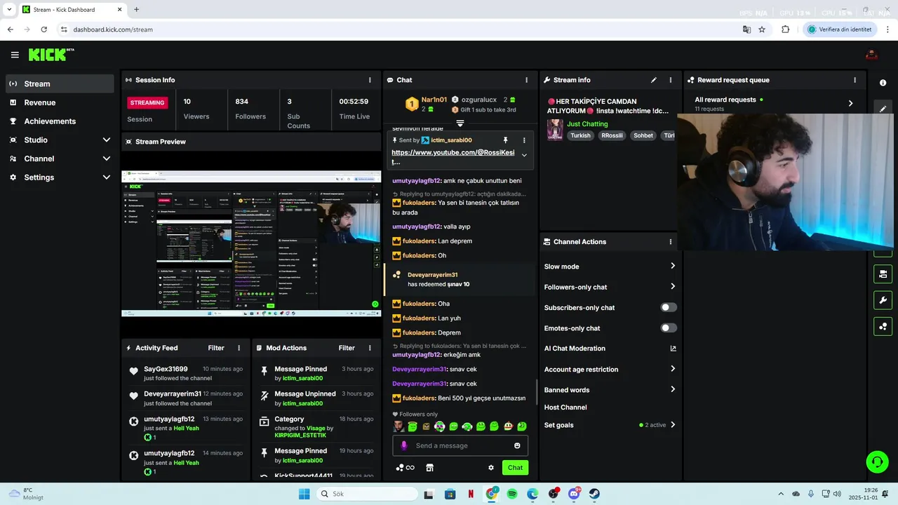Click the Send a message input field
Viewport: 898px width, 505px height.
point(460,445)
